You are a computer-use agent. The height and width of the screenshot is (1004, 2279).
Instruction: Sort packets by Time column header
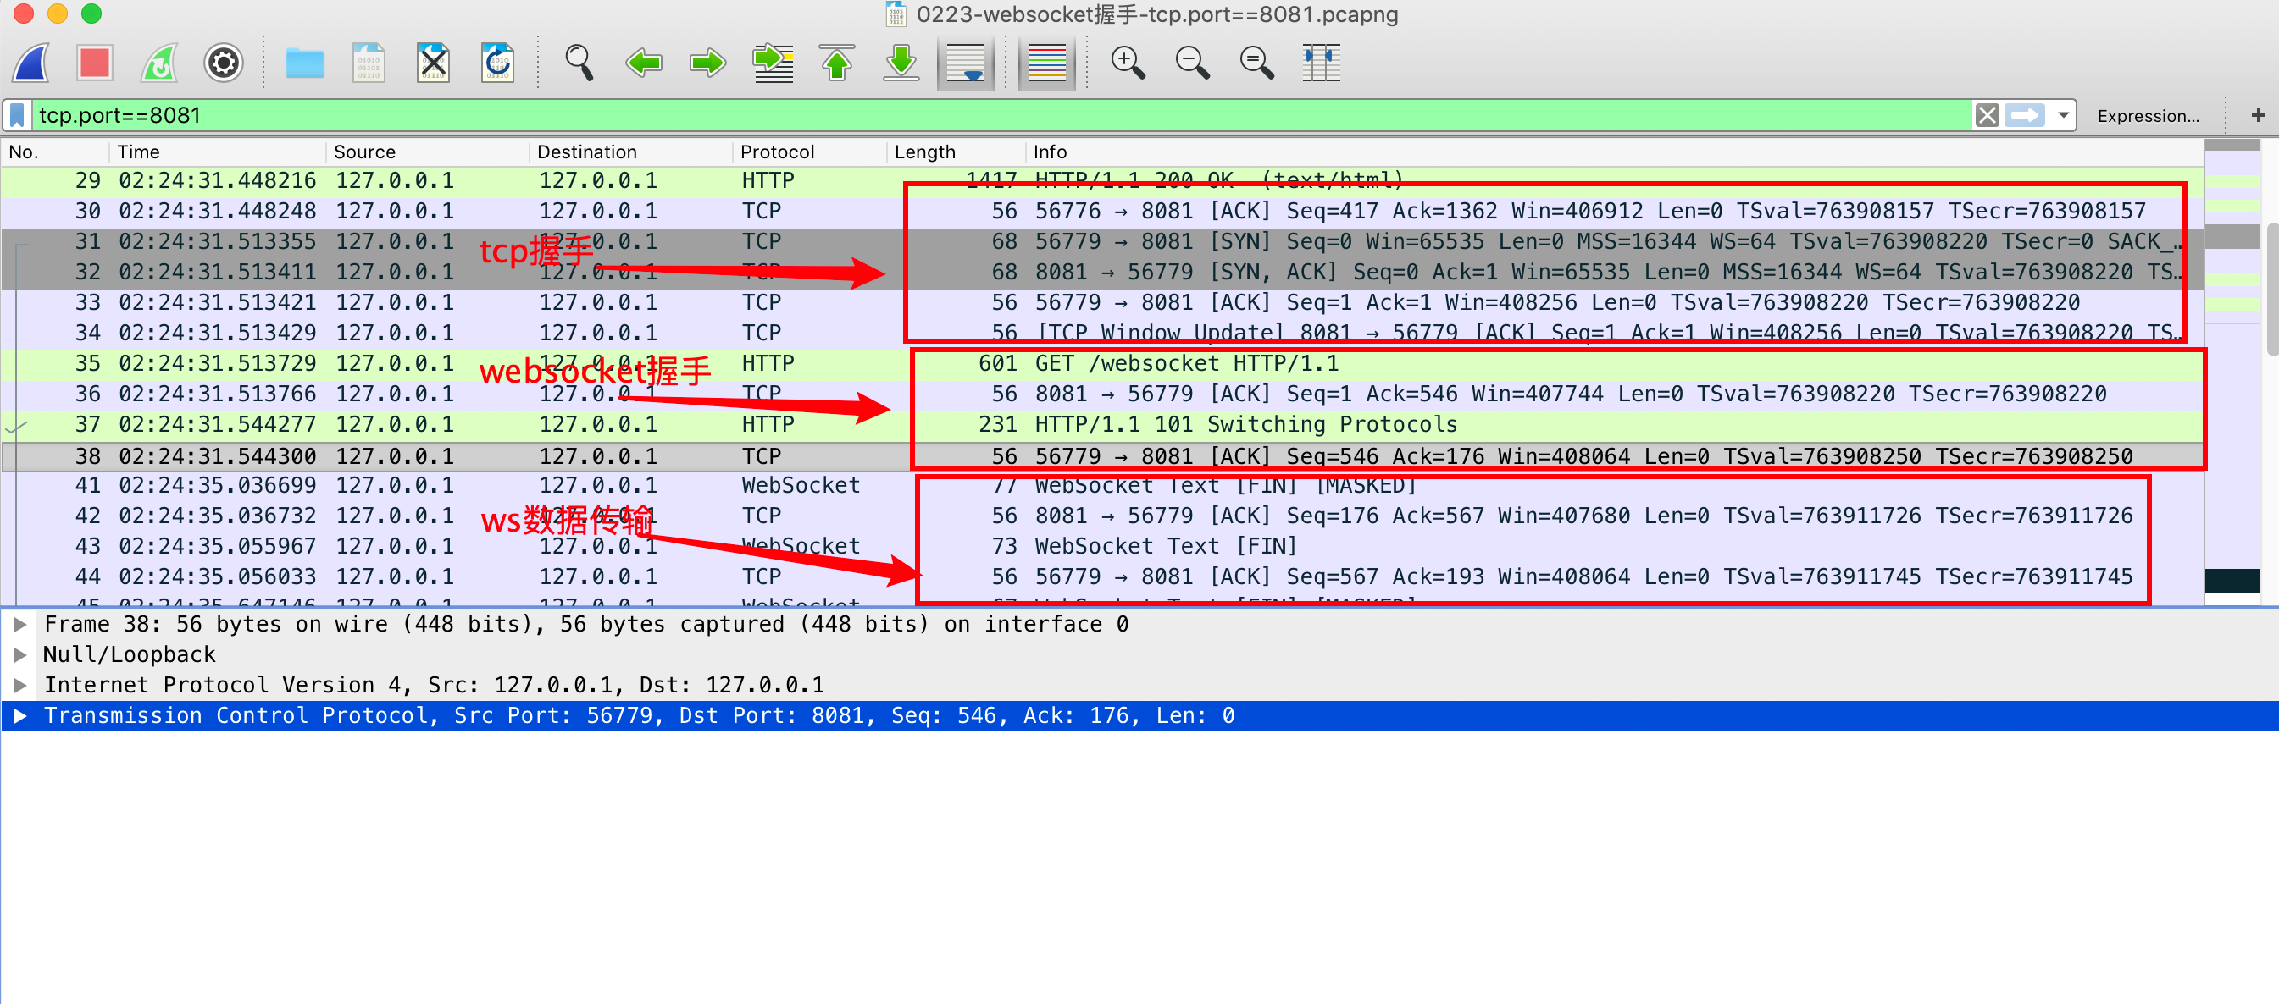[139, 152]
